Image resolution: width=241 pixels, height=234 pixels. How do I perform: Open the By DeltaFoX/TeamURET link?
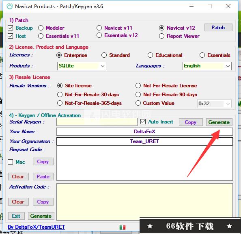point(36,227)
